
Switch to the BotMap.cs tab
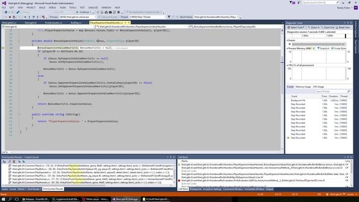76,22
